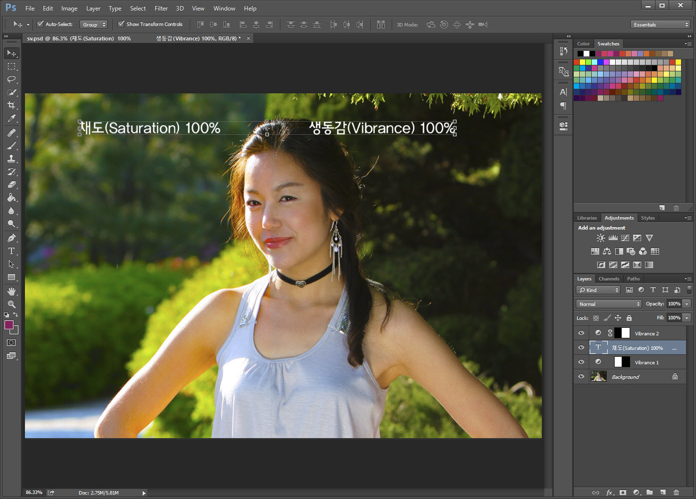Image resolution: width=696 pixels, height=499 pixels.
Task: Toggle lock transparent pixels
Action: coord(596,318)
